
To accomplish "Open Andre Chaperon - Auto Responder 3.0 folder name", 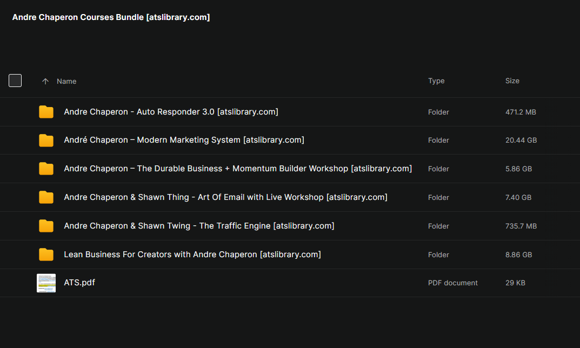I will (x=171, y=112).
